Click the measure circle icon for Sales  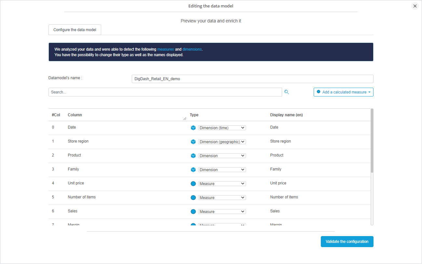tap(193, 212)
